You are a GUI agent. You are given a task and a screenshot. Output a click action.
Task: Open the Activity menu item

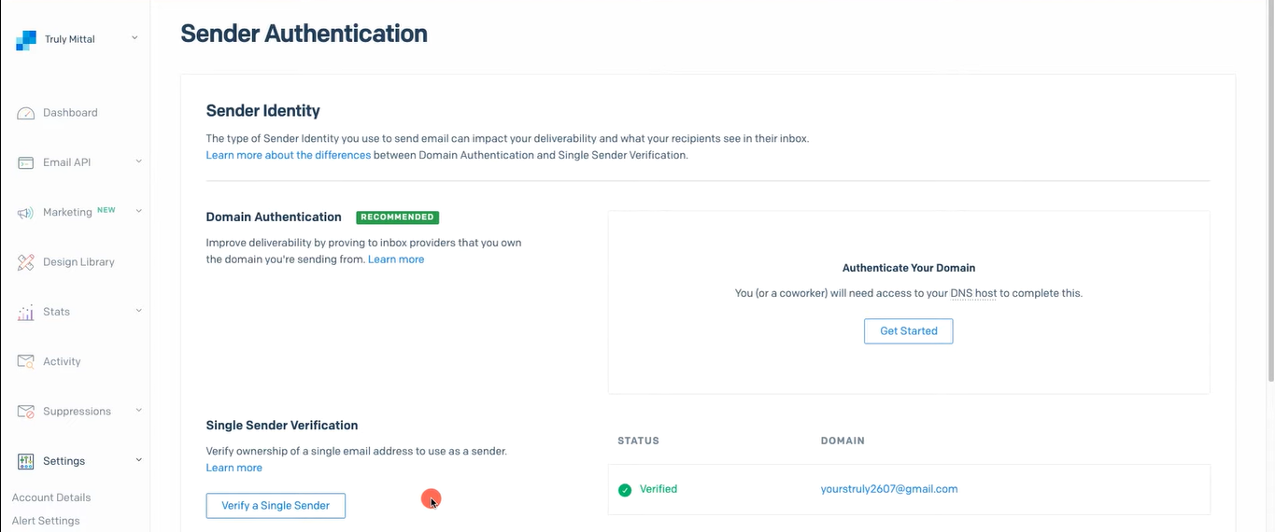click(62, 362)
